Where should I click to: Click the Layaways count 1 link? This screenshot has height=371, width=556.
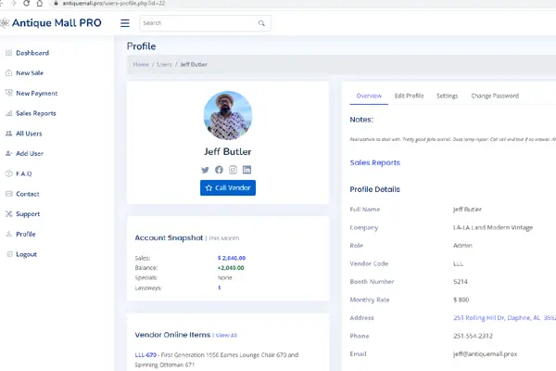tap(219, 288)
